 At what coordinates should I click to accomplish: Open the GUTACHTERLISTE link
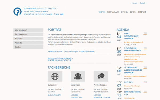click(x=54, y=95)
